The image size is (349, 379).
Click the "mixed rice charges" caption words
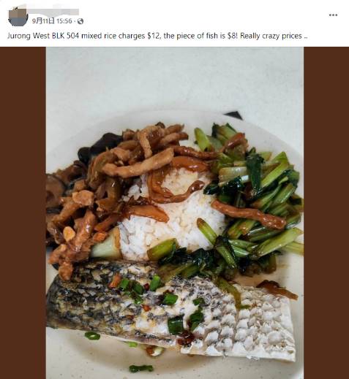[x=113, y=36]
